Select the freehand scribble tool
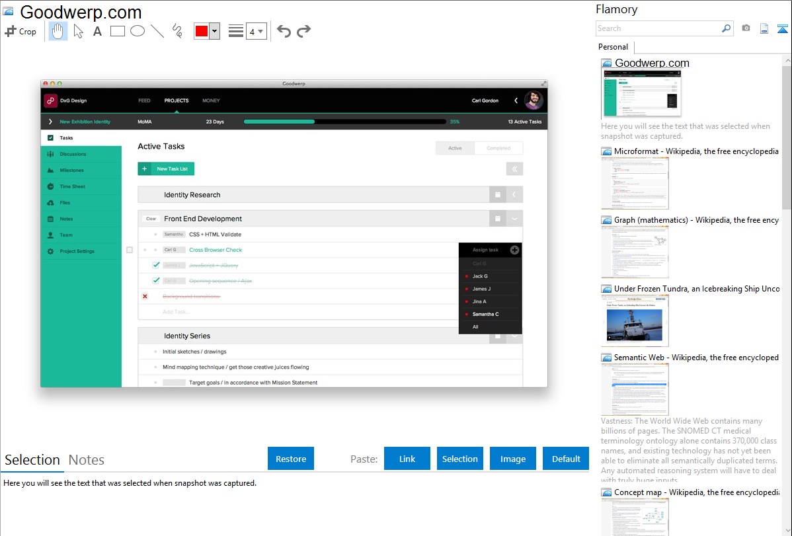This screenshot has height=536, width=792. tap(177, 31)
